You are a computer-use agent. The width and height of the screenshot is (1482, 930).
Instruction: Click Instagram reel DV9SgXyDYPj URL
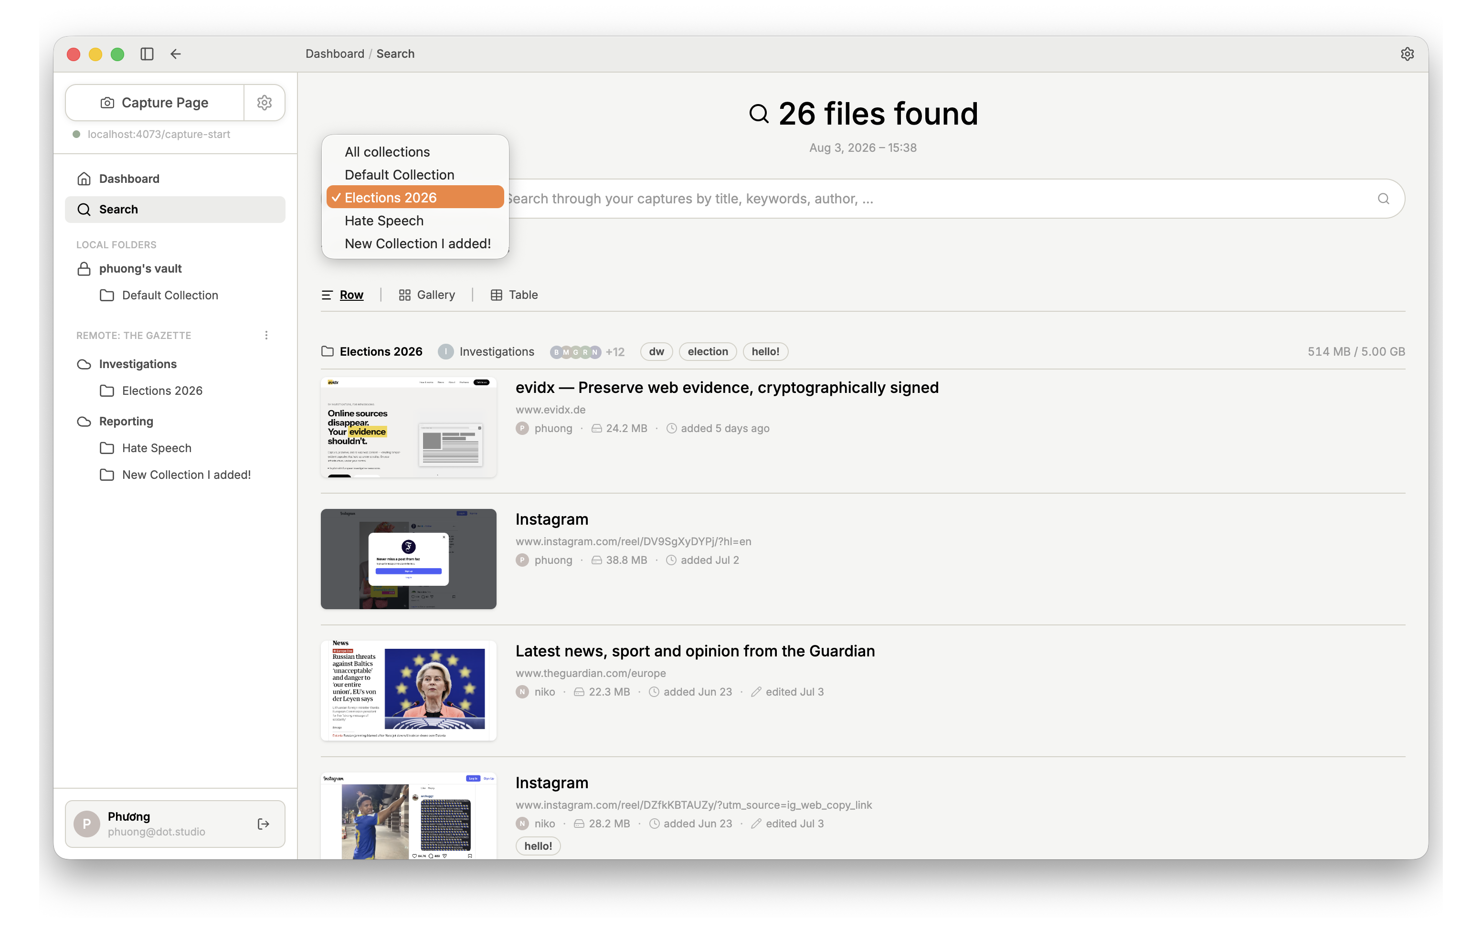pyautogui.click(x=634, y=542)
